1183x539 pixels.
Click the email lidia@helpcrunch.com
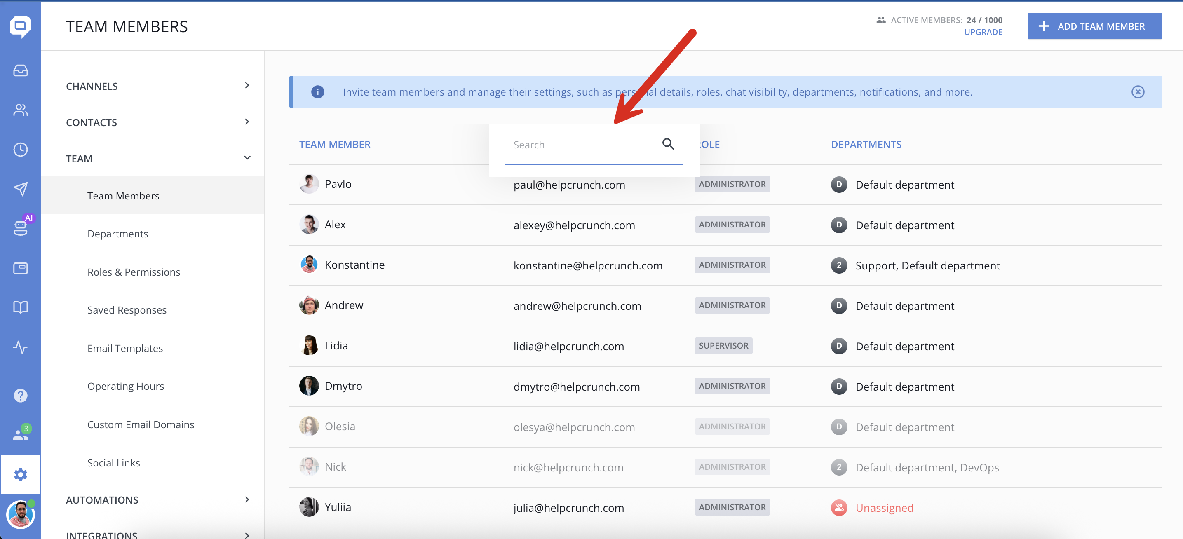coord(568,346)
